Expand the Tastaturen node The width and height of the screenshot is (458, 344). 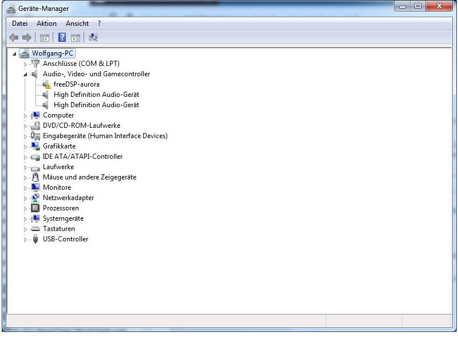tap(25, 229)
